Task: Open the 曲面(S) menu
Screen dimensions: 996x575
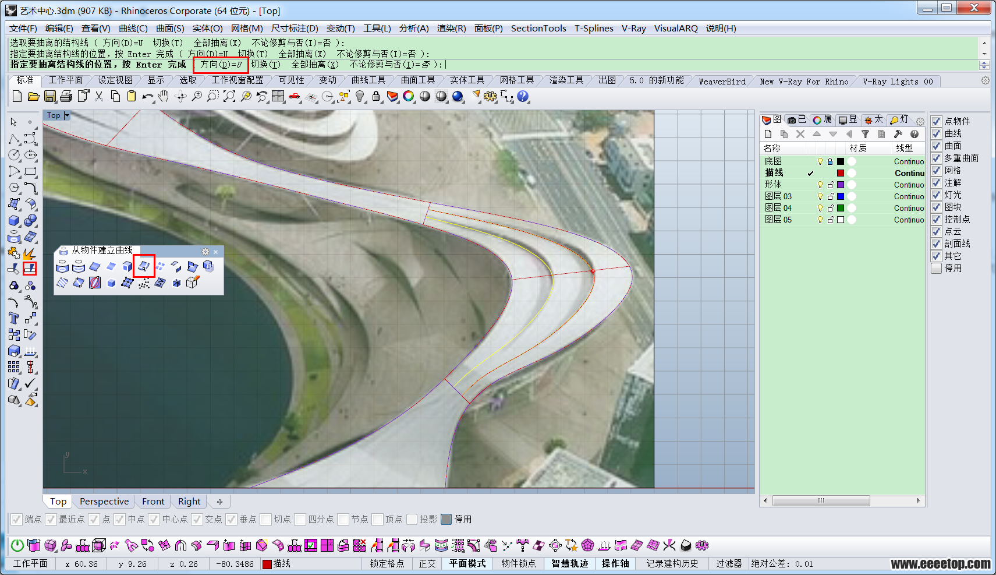Action: (x=170, y=28)
